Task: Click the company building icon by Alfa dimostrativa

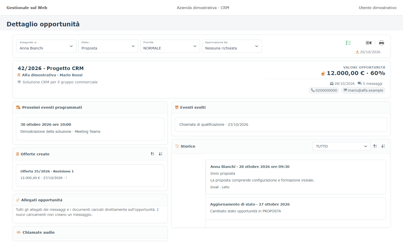Action: point(19,75)
